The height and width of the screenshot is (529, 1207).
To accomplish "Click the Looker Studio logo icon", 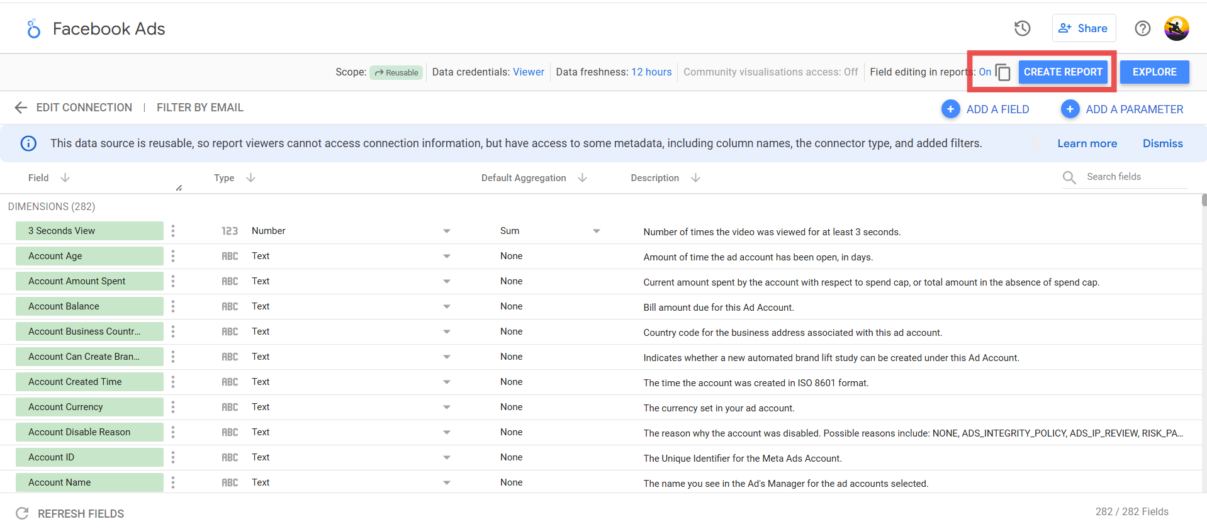I will coord(33,29).
